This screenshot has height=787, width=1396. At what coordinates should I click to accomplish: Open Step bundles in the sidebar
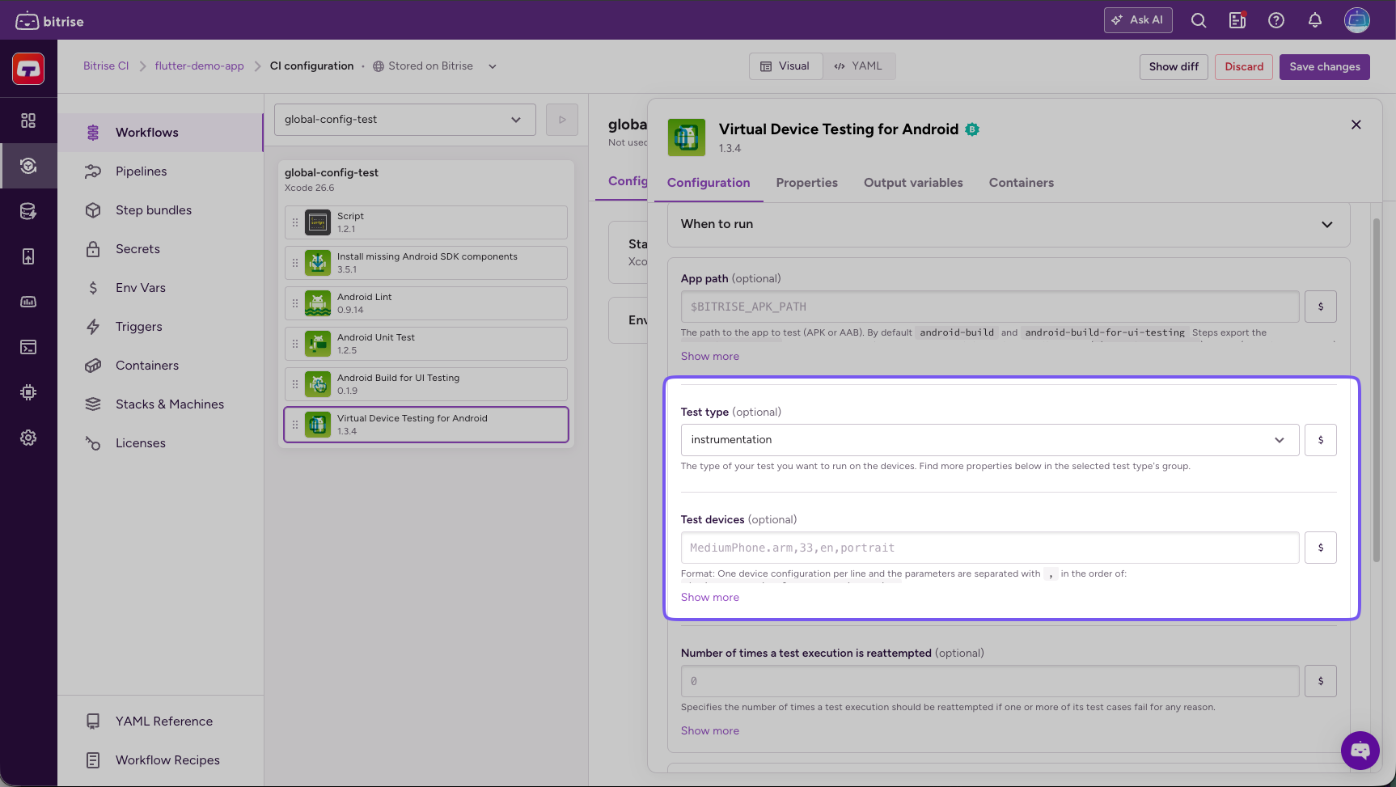tap(160, 210)
